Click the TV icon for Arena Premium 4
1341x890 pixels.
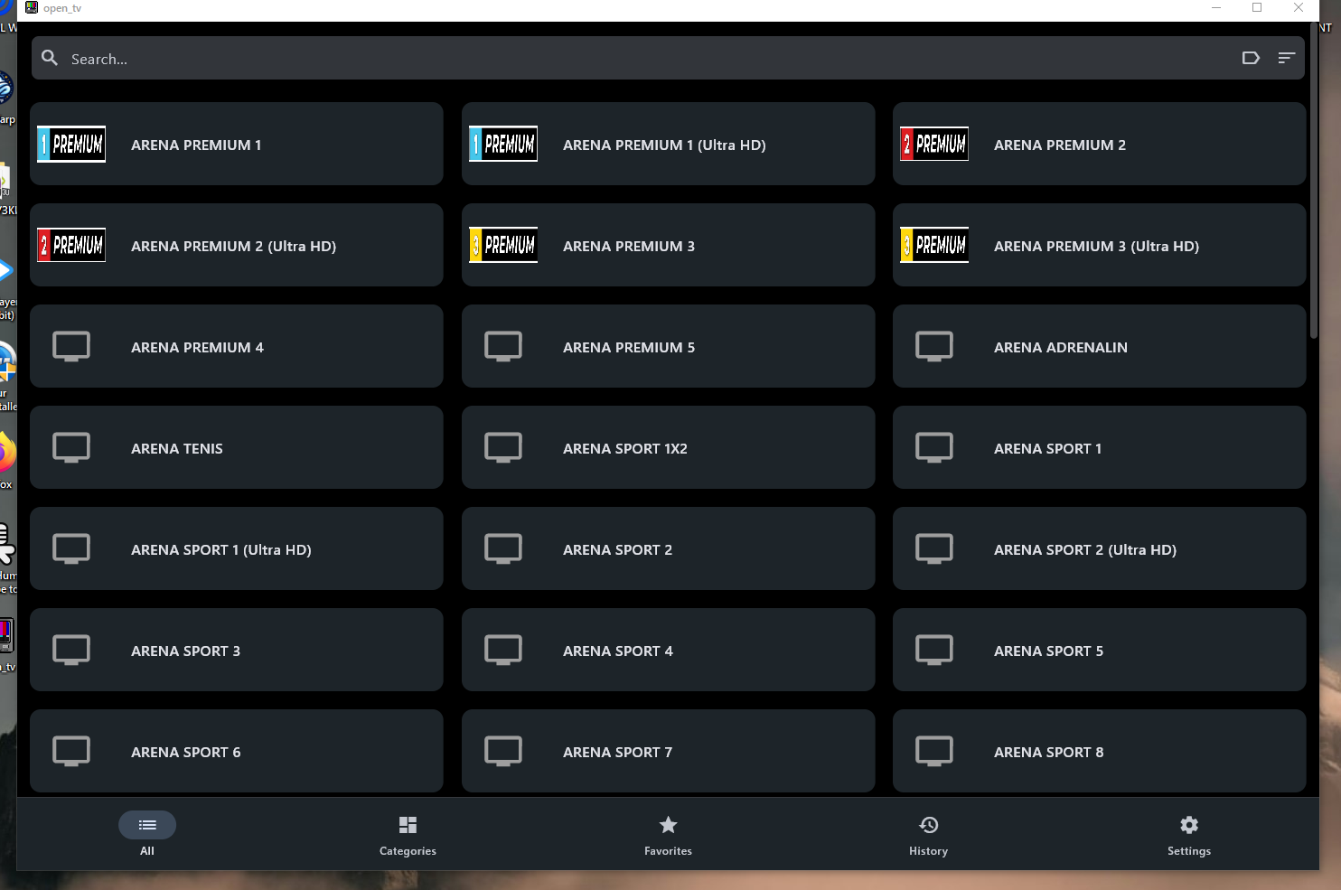pos(71,346)
